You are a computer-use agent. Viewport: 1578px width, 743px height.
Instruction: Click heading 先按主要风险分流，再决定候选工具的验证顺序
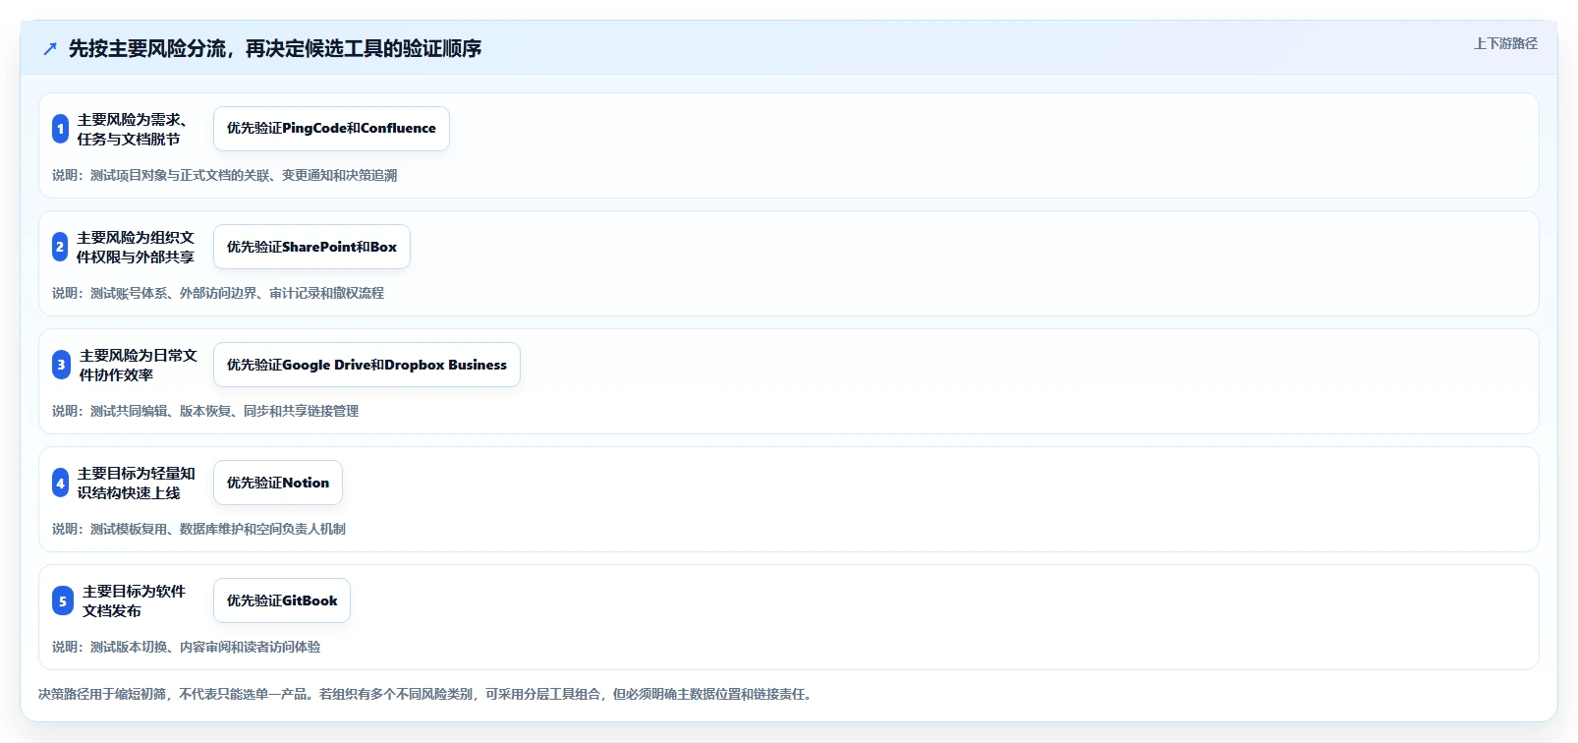point(275,49)
